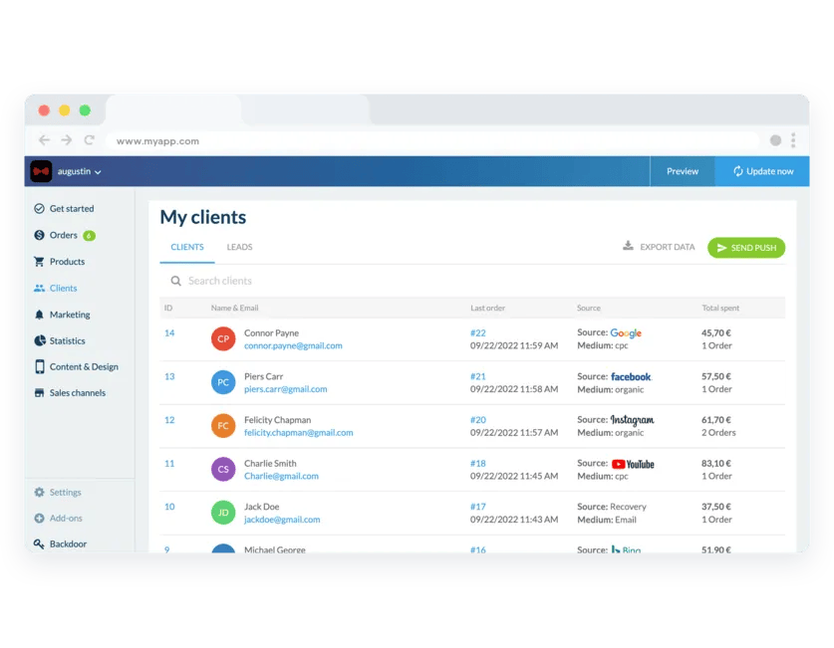The image size is (834, 648).
Task: Open the browser options menu
Action: [x=792, y=140]
